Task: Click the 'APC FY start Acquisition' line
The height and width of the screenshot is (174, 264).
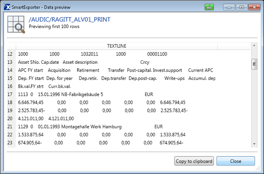Action: 117,70
